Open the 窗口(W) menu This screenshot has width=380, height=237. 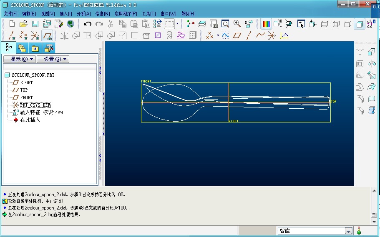click(169, 14)
